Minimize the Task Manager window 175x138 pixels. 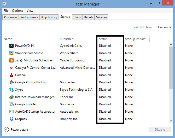(151, 3)
